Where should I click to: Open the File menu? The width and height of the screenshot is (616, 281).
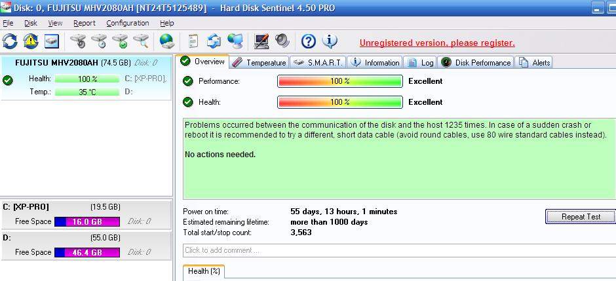point(8,23)
